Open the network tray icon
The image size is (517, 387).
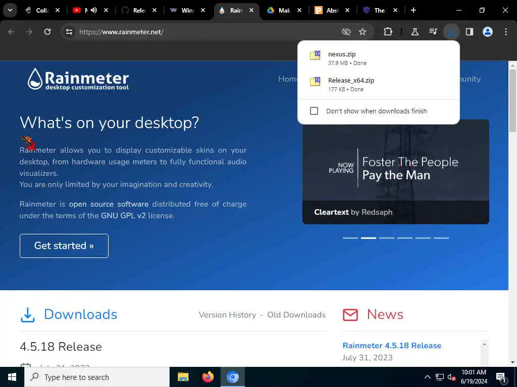pos(440,377)
